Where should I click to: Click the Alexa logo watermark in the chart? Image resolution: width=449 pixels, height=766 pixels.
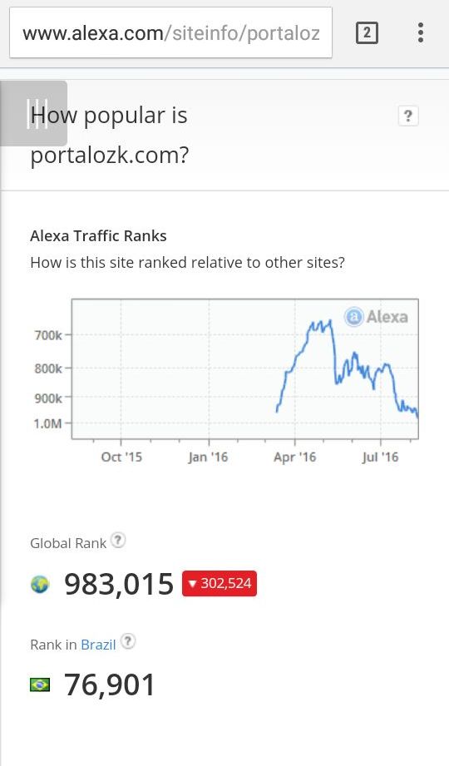[x=376, y=317]
